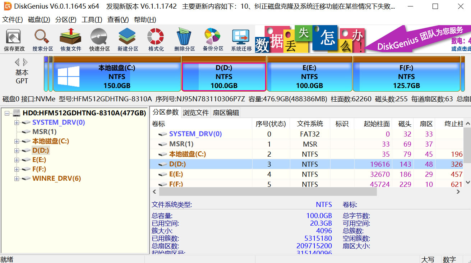Click the 搜索分区 magnifier icon
This screenshot has width=471, height=263.
(42, 40)
